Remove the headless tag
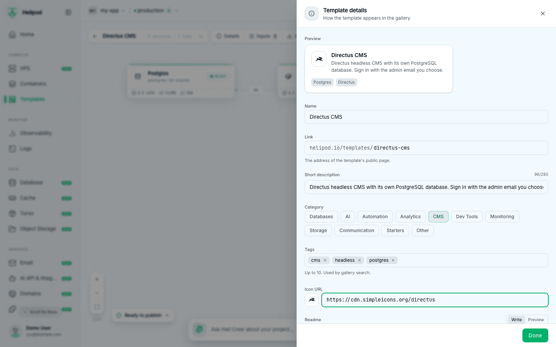 point(359,260)
